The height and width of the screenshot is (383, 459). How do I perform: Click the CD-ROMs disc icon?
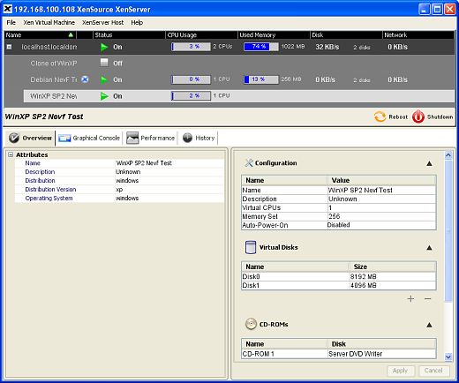click(x=251, y=324)
